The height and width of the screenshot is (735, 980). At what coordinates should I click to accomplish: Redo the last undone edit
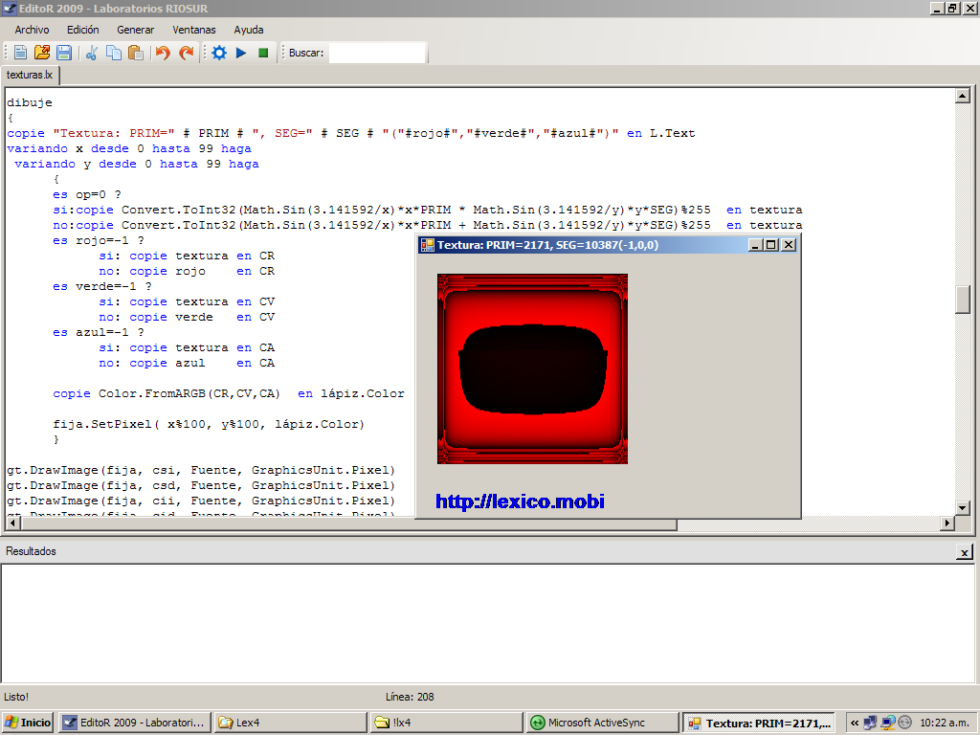[186, 53]
